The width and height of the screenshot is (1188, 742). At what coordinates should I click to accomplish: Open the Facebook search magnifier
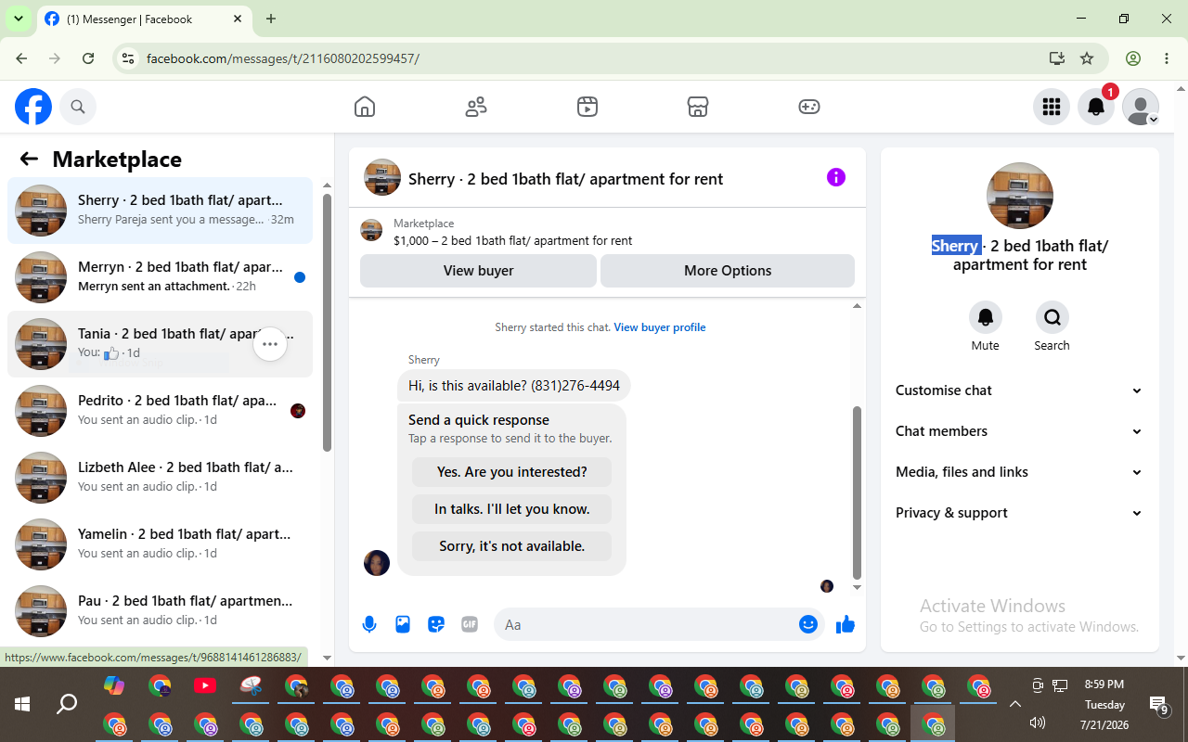pos(78,107)
